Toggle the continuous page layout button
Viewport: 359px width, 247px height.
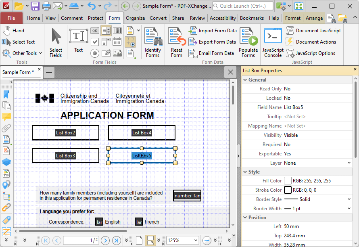pyautogui.click(x=150, y=241)
